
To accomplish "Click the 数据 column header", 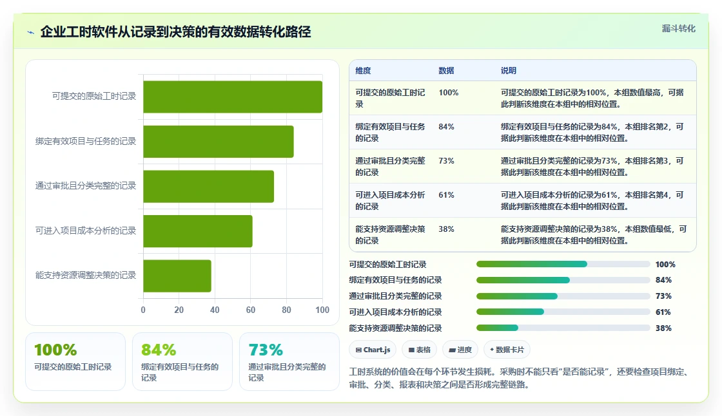I will click(446, 70).
